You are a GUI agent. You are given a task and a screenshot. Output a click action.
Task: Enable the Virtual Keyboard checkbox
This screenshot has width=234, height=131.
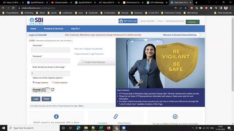coord(83,61)
